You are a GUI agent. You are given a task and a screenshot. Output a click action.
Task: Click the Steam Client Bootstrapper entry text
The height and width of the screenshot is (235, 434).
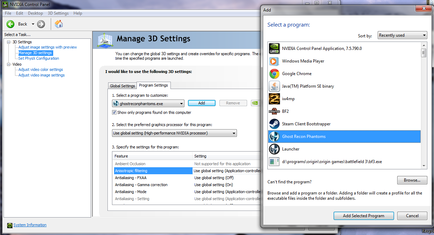(x=306, y=124)
